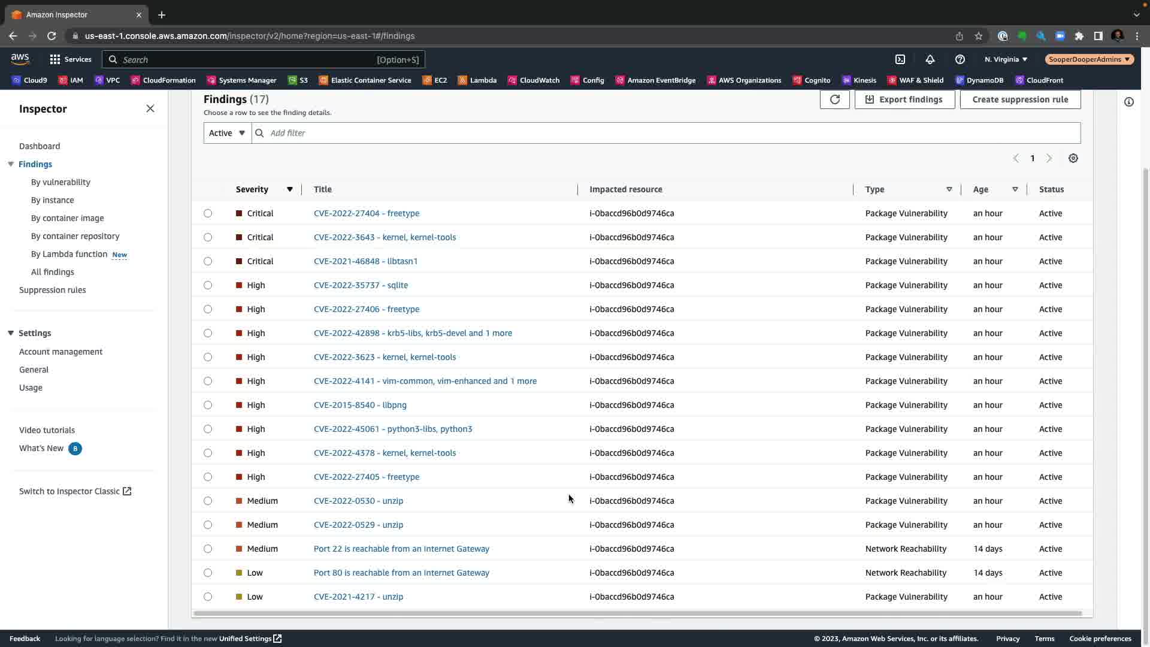Open the Active status filter dropdown

227,133
